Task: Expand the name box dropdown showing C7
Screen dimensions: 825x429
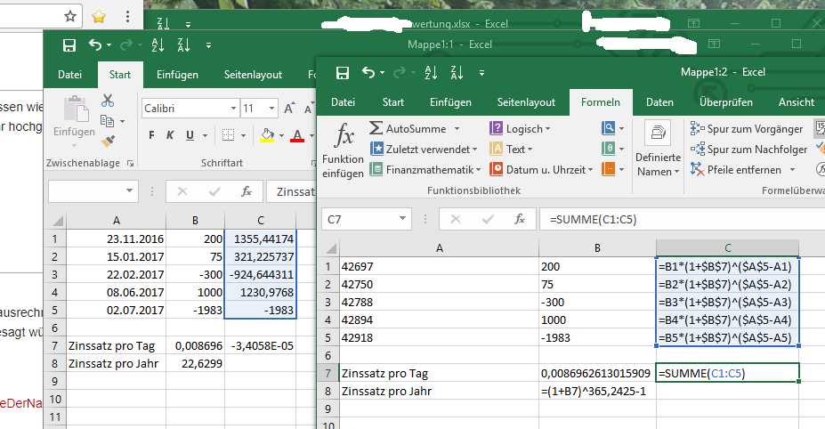Action: point(402,219)
